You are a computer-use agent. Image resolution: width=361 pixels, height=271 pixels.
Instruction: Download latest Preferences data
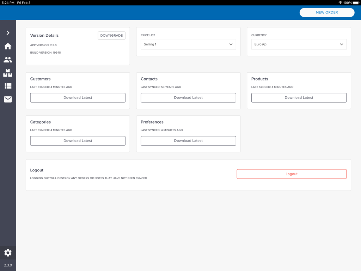[188, 140]
